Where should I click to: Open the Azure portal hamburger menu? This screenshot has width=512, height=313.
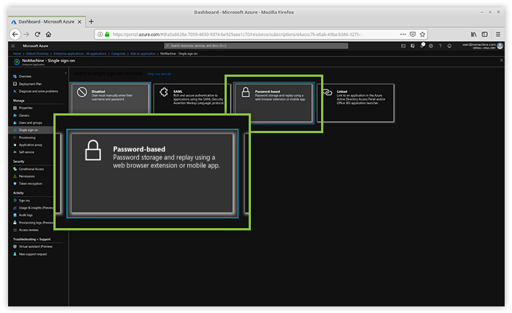pyautogui.click(x=12, y=46)
